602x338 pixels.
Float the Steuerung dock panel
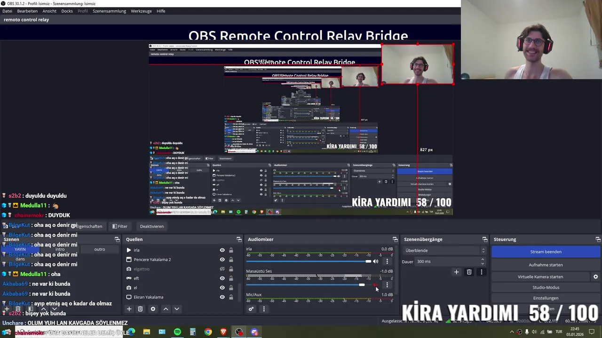click(598, 239)
